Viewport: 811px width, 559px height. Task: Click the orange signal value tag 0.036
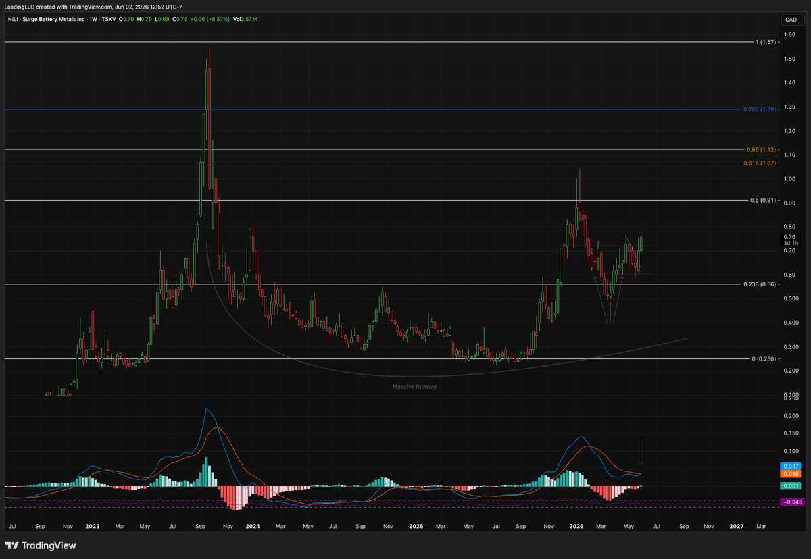pyautogui.click(x=789, y=475)
